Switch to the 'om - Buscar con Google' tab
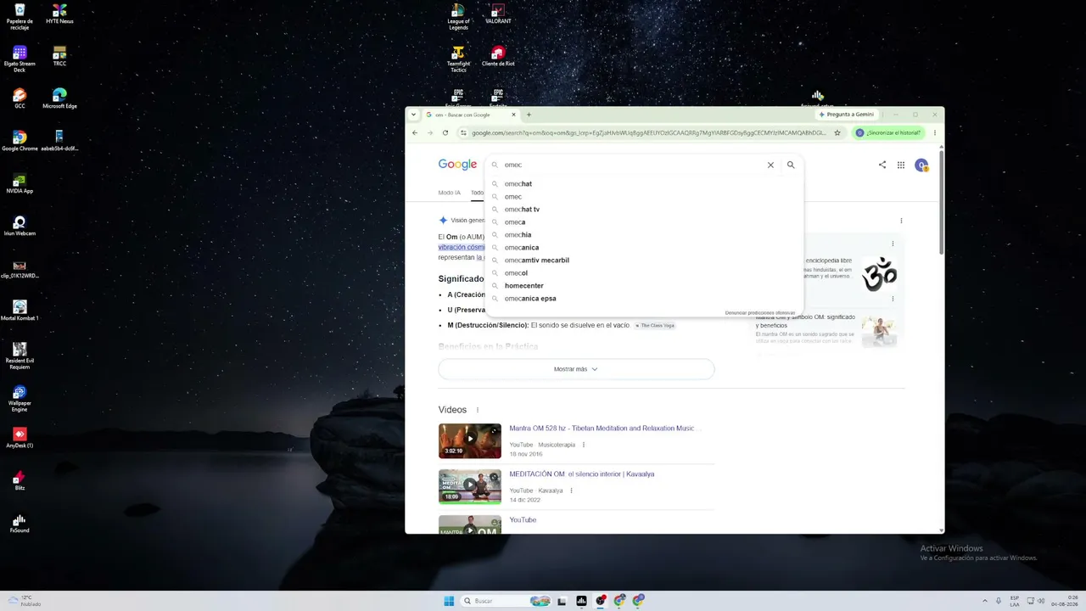 click(471, 115)
